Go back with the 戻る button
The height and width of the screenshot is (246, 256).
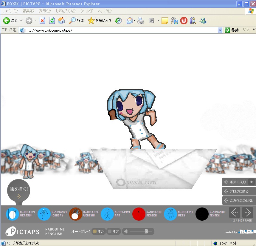point(10,21)
